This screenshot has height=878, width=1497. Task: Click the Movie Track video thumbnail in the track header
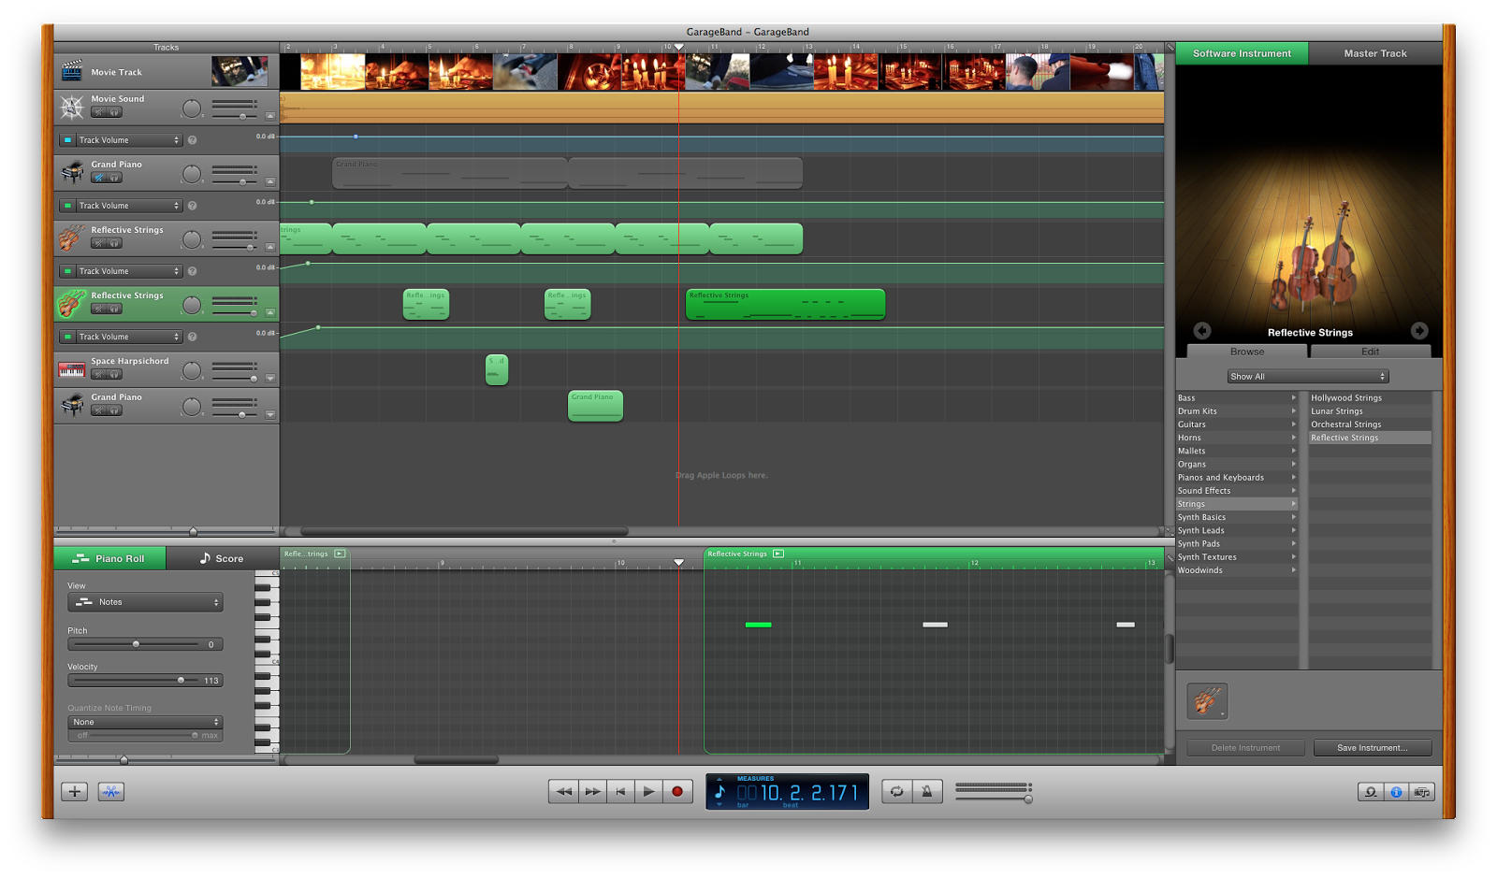(x=240, y=71)
